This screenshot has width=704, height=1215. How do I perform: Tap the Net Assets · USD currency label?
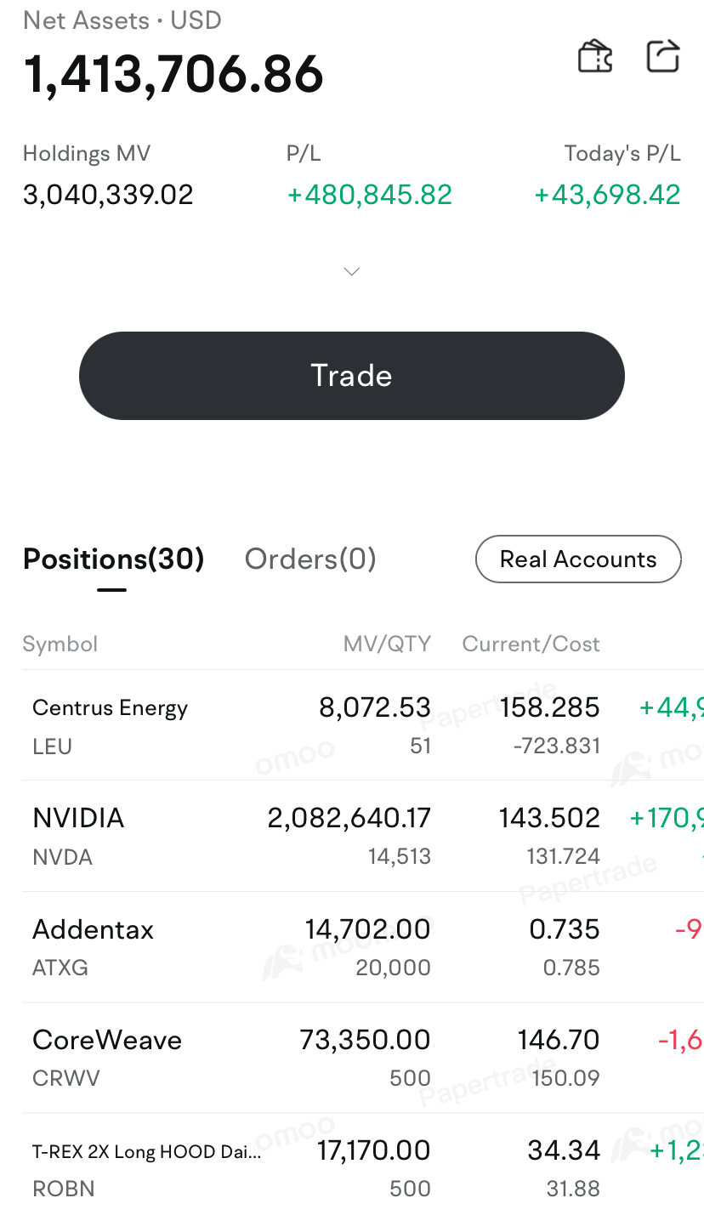[x=122, y=20]
